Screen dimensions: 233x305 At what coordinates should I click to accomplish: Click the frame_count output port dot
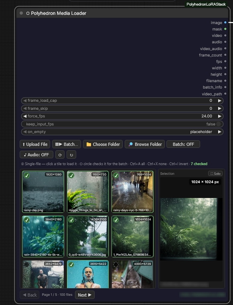pos(225,55)
